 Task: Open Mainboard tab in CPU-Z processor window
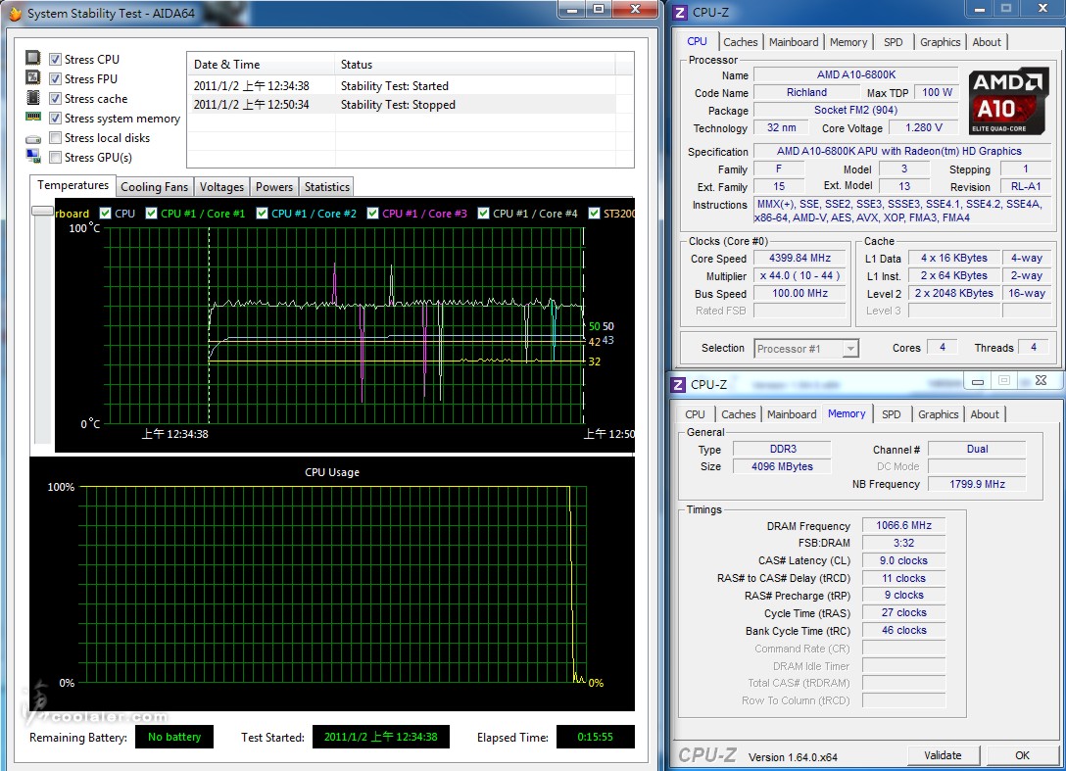pos(794,42)
